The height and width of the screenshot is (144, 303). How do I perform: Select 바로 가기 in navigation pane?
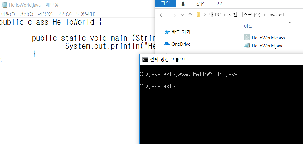tap(181, 32)
